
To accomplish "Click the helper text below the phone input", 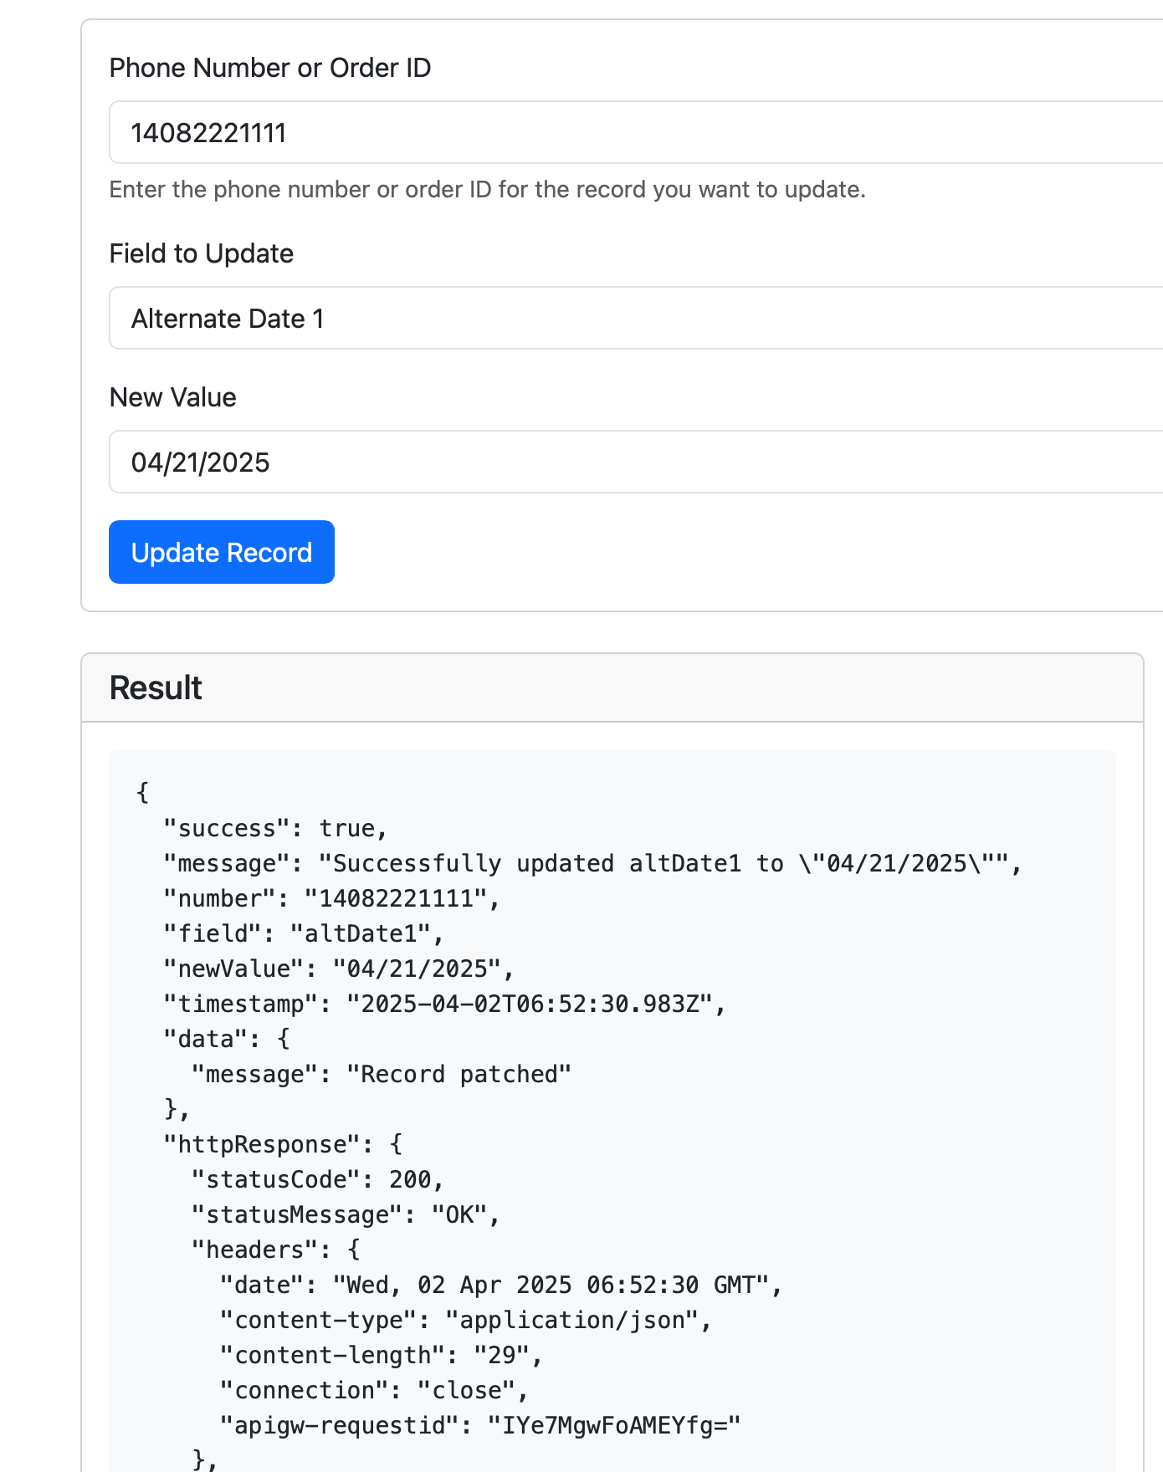I will pos(487,190).
